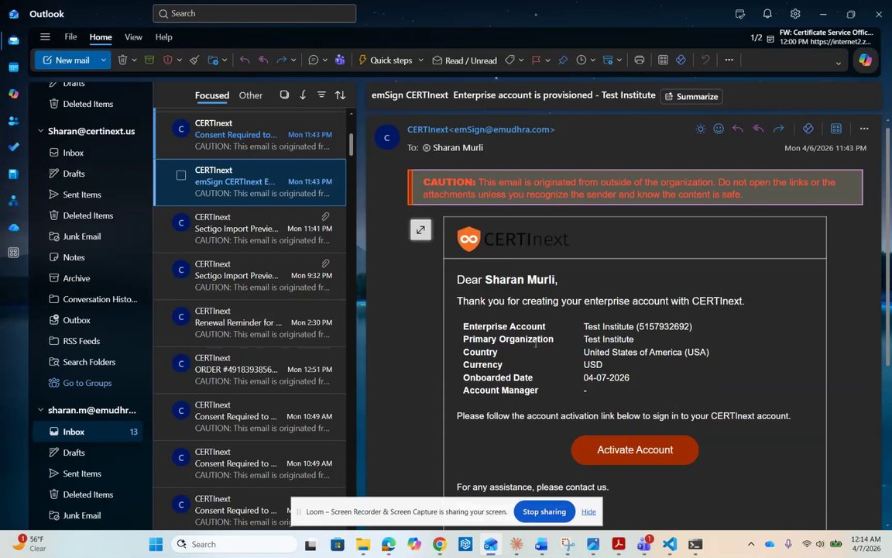Open the Delete options dropdown arrow
Screen dimensions: 892x558
134,60
